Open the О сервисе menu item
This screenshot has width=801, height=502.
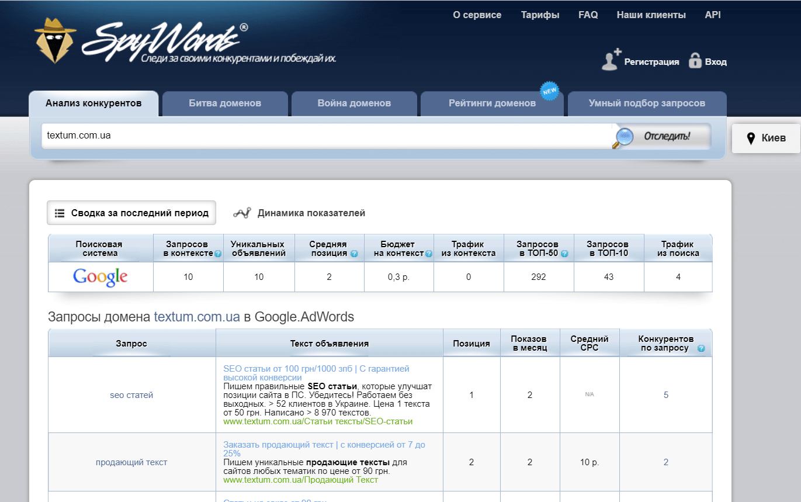477,15
